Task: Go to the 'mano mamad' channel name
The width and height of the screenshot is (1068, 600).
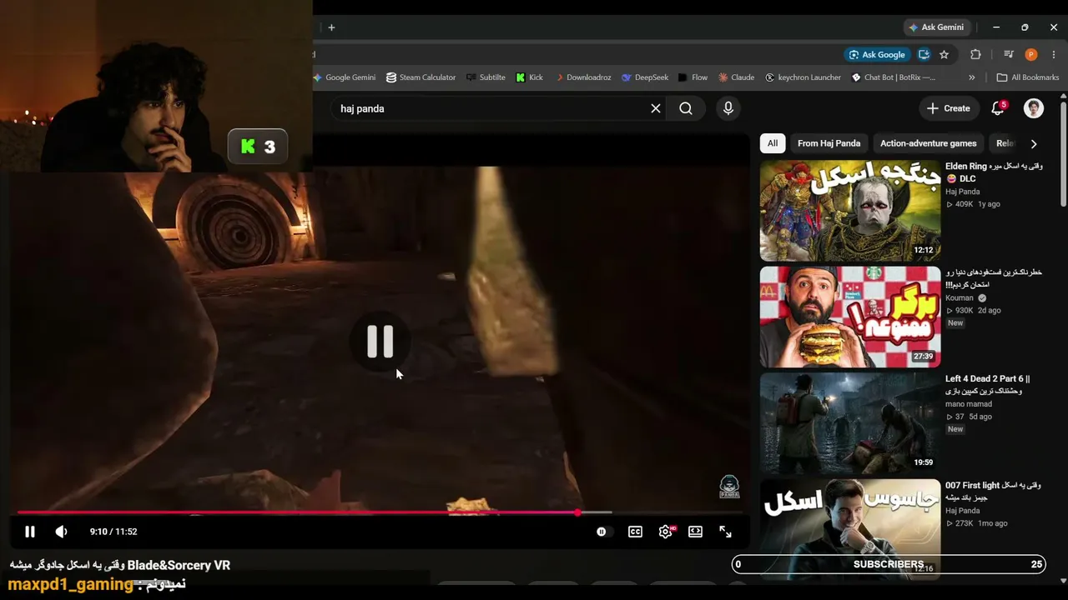Action: pyautogui.click(x=969, y=404)
